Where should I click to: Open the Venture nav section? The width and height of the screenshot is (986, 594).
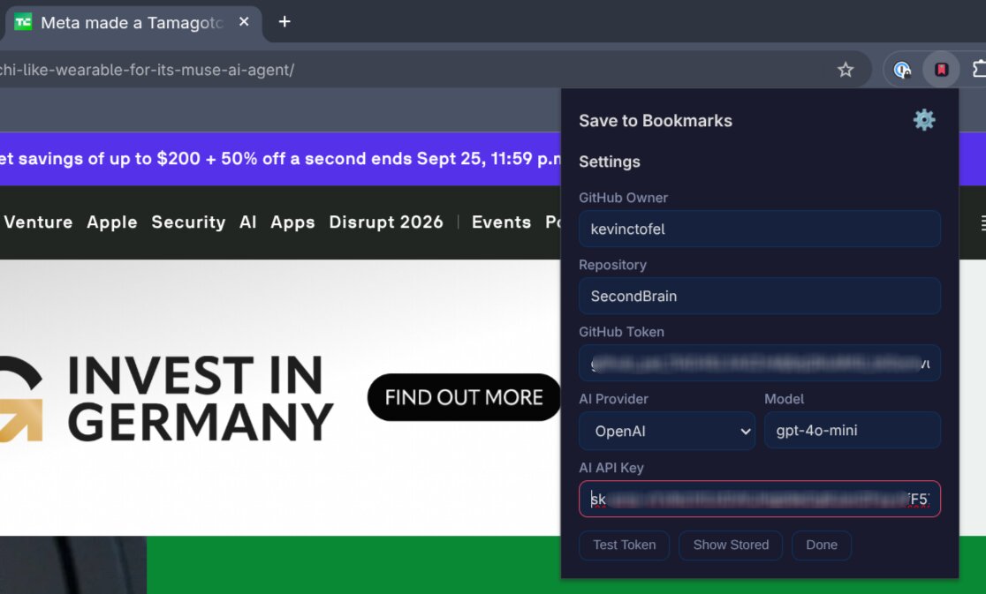(x=38, y=222)
